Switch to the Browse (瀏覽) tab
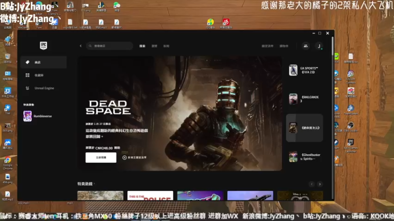This screenshot has width=394, height=221. 154,46
